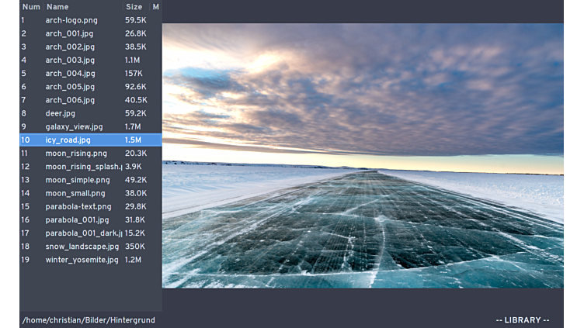This screenshot has width=584, height=328.
Task: Click the M column header
Action: click(155, 7)
